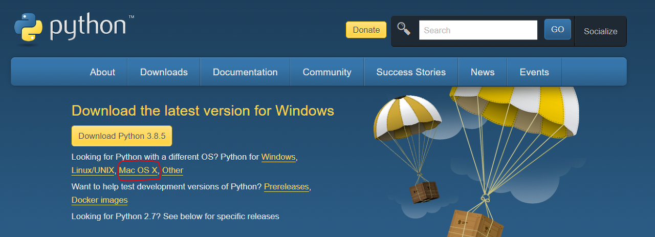Follow the Other OS link
Image resolution: width=655 pixels, height=237 pixels.
(172, 170)
